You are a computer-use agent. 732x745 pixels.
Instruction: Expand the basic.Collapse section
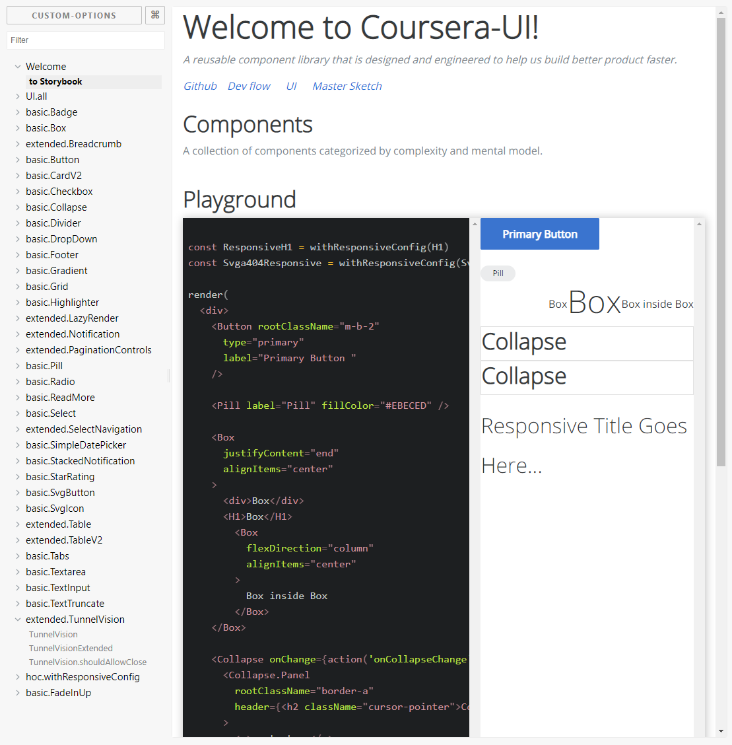(x=57, y=207)
